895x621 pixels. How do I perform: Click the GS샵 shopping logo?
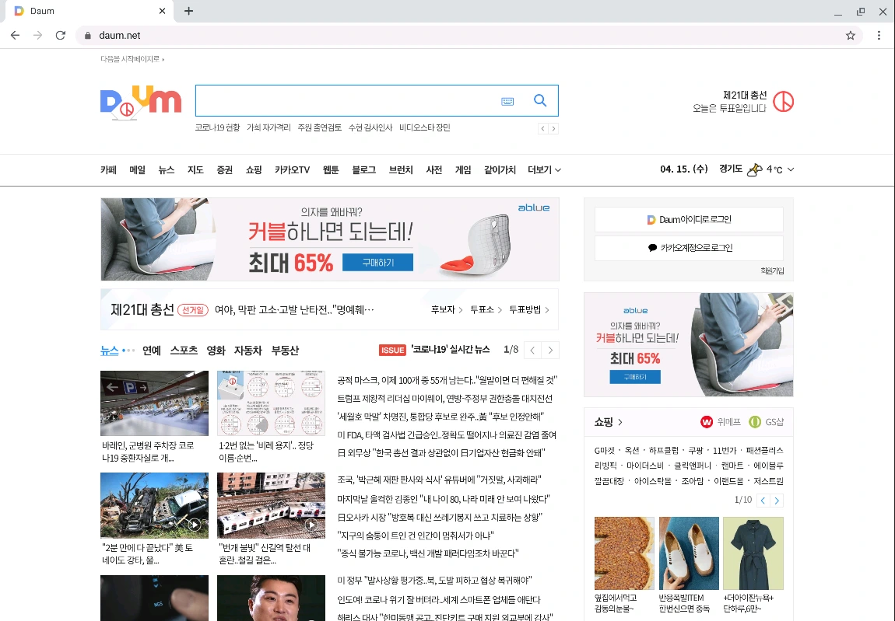click(x=766, y=422)
